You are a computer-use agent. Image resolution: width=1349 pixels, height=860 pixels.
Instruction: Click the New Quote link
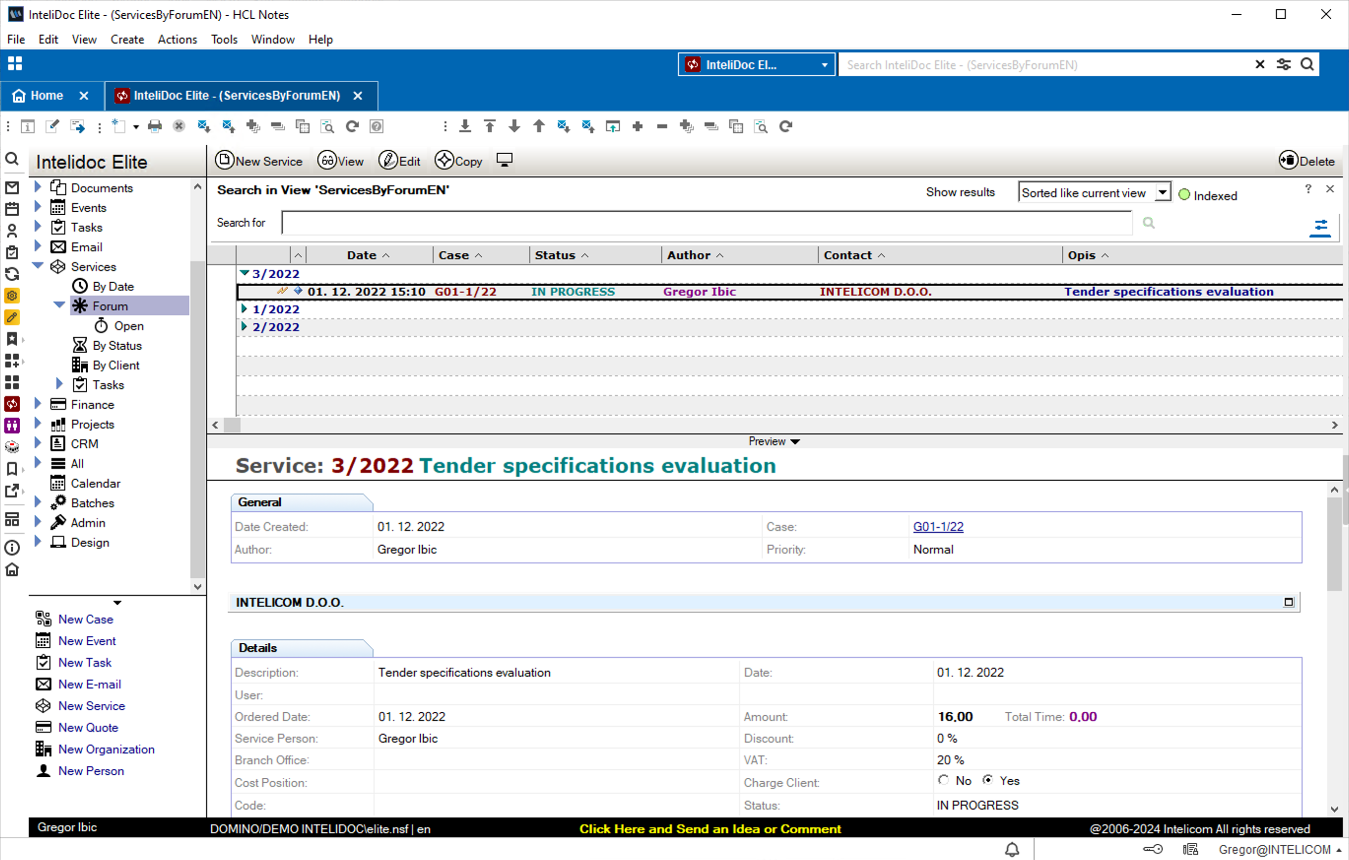click(88, 728)
